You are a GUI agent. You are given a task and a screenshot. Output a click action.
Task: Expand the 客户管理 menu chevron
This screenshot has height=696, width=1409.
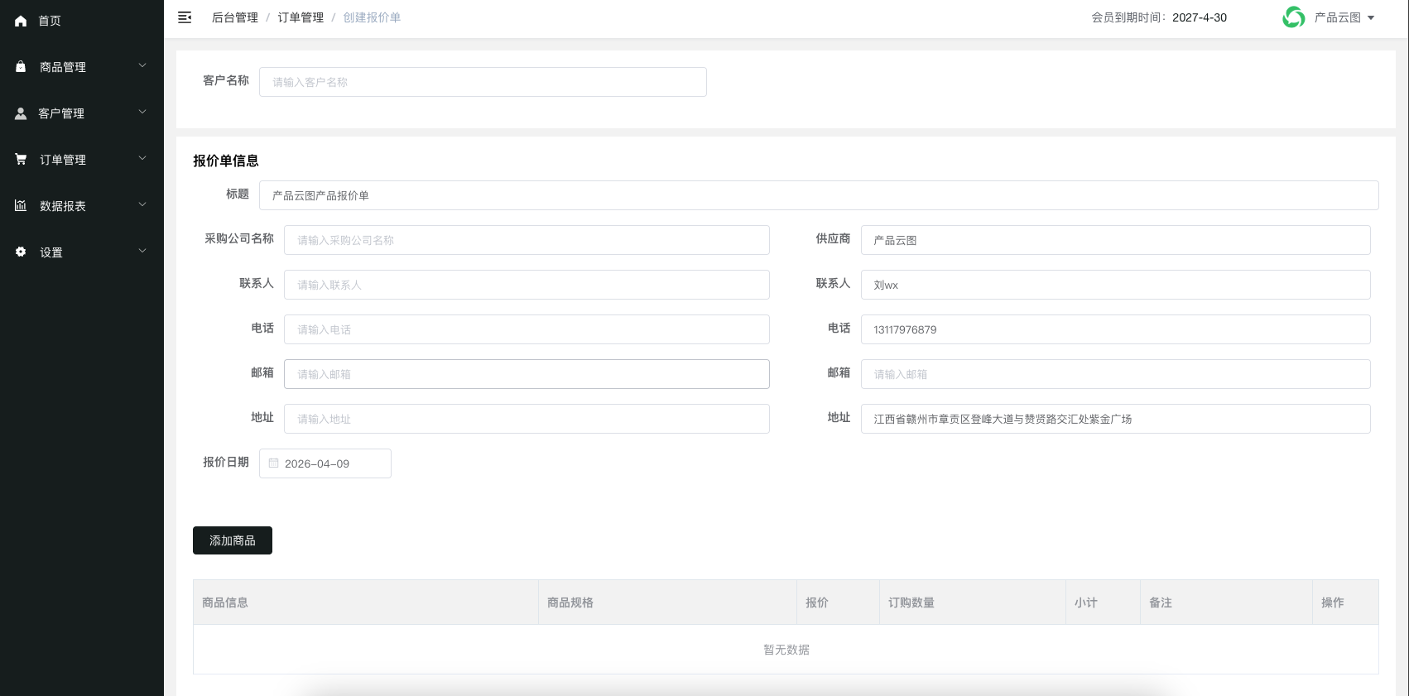tap(142, 112)
